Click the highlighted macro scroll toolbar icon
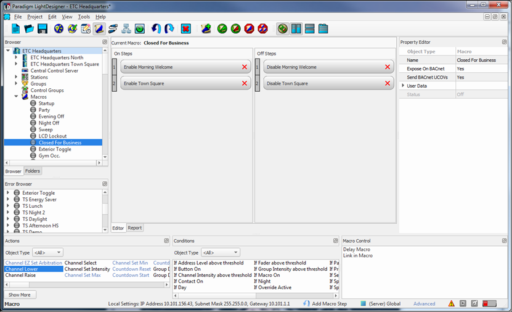512x312 pixels. click(99, 29)
